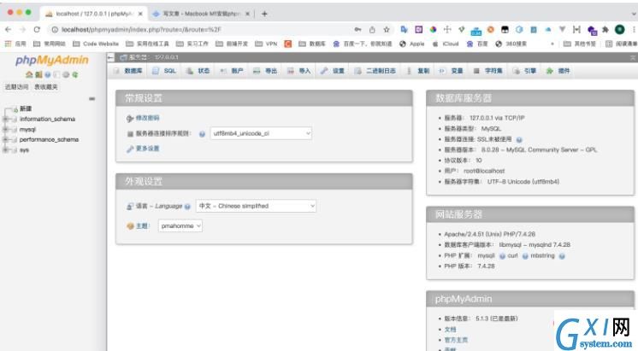
Task: Open a new browser tab with plus button
Action: pyautogui.click(x=264, y=14)
